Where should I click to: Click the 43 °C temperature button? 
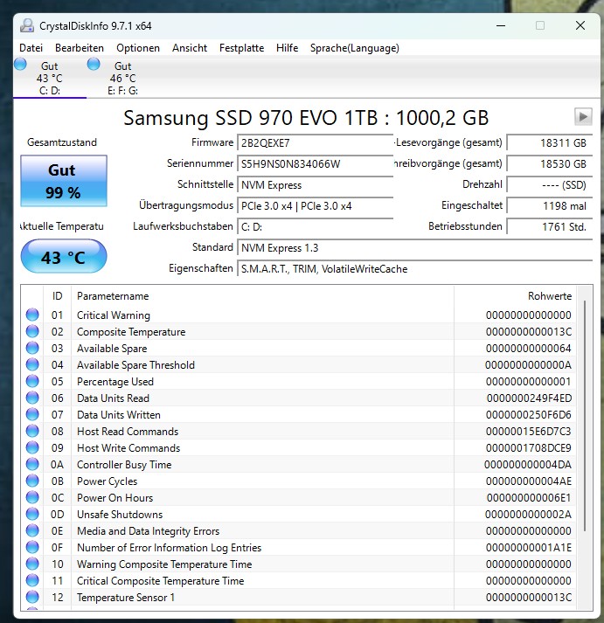click(64, 256)
